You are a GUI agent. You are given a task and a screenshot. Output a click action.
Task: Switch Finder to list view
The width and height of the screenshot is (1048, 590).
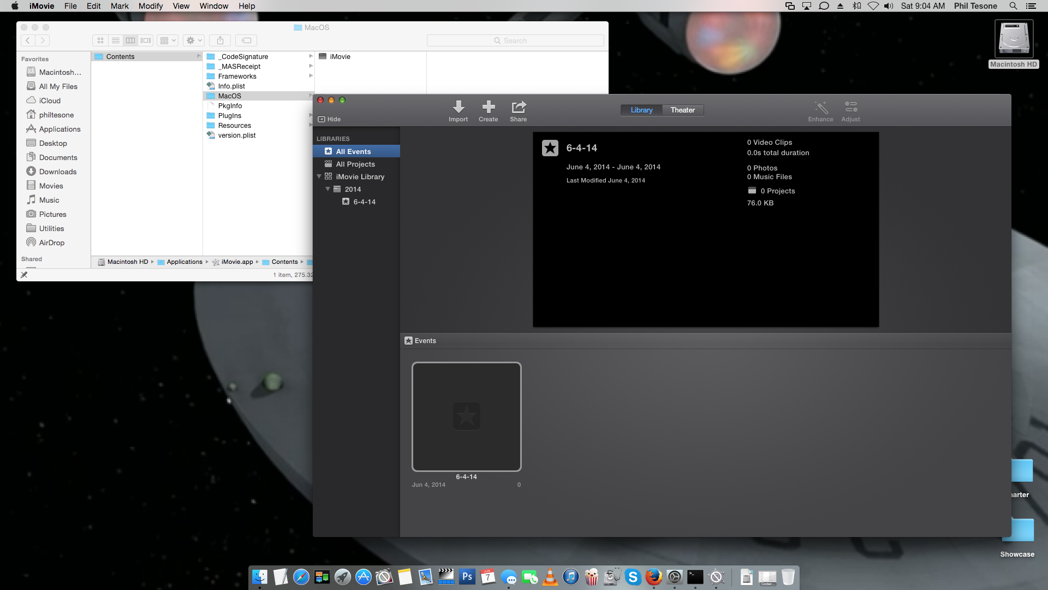116,40
